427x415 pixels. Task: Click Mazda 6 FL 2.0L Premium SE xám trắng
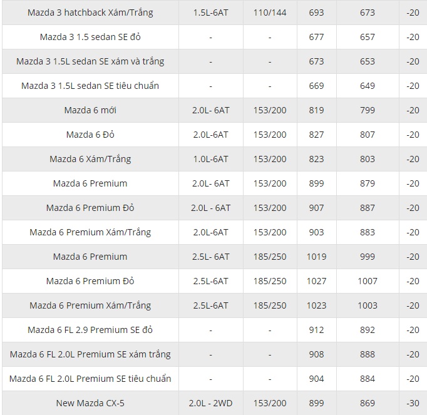point(90,354)
